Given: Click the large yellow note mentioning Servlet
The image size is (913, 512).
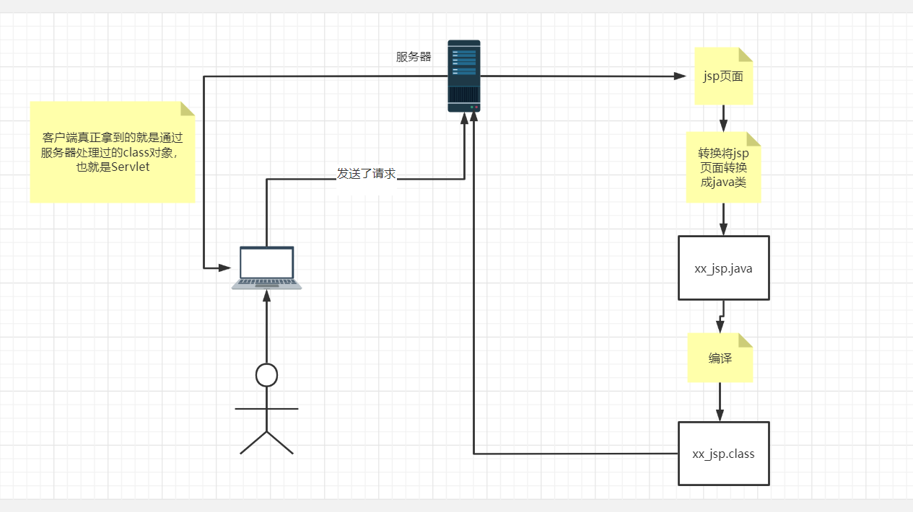Looking at the screenshot, I should tap(113, 152).
